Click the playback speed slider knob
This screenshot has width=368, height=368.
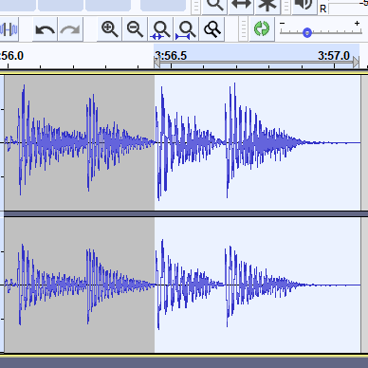(307, 32)
